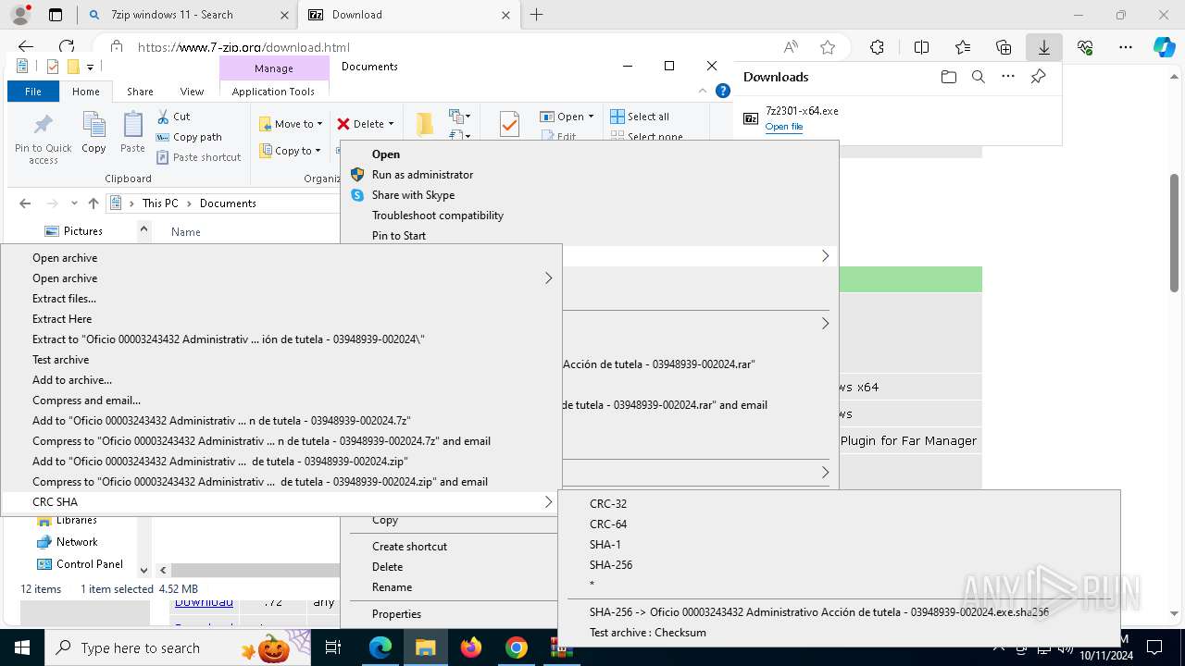Collapse the ribbon with the chevron
This screenshot has width=1185, height=666.
703,91
